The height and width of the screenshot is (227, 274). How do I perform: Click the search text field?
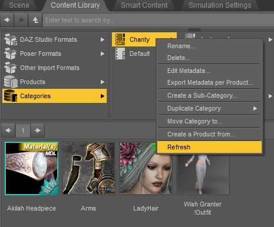click(158, 20)
